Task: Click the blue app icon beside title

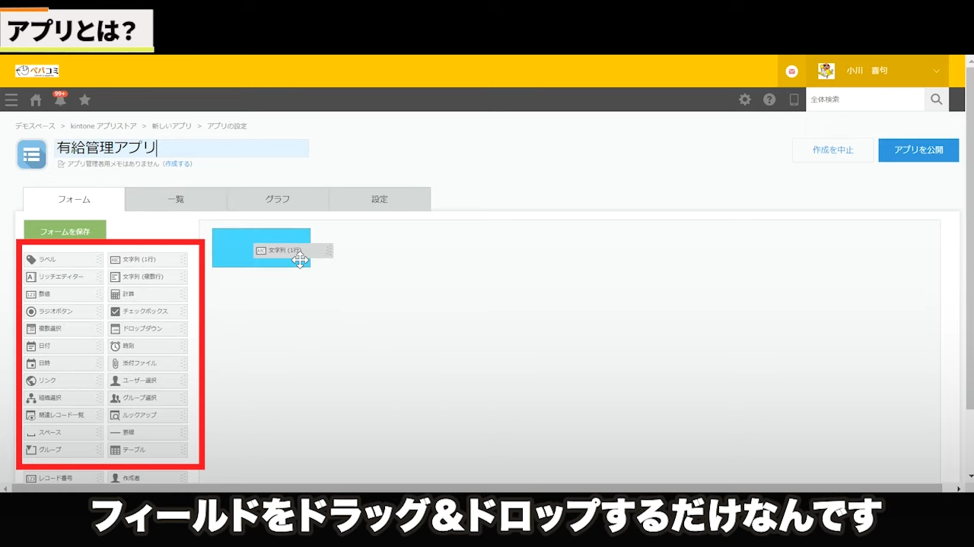Action: (x=32, y=154)
